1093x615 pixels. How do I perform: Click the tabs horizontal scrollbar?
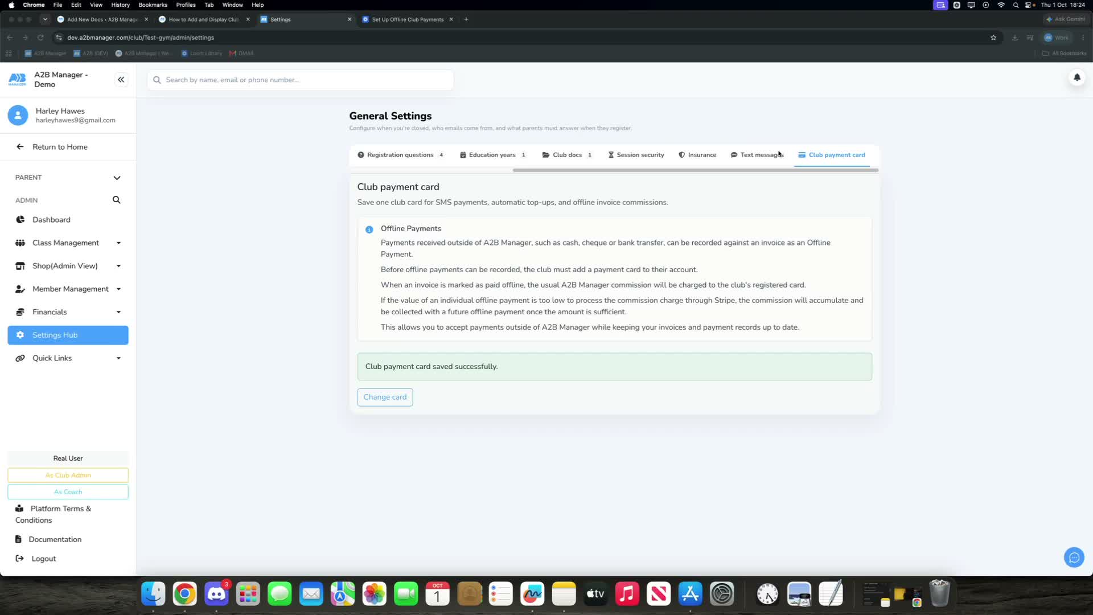(695, 170)
